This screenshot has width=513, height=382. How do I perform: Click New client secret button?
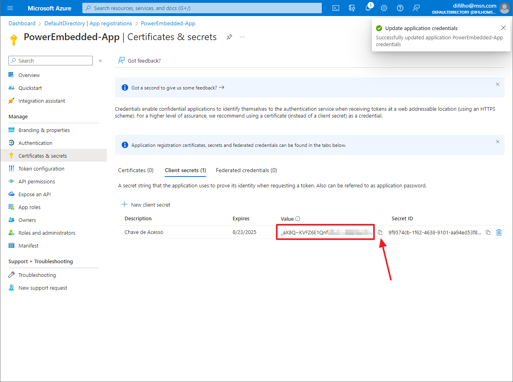pyautogui.click(x=146, y=205)
